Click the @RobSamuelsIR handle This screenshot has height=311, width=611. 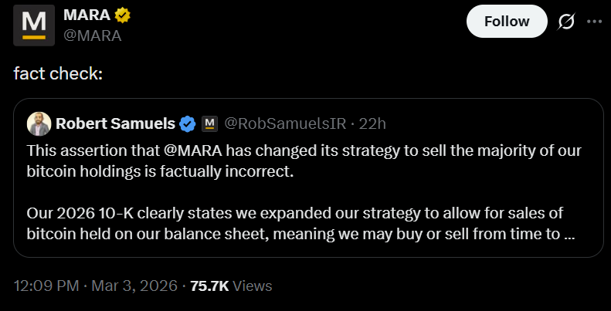point(283,123)
